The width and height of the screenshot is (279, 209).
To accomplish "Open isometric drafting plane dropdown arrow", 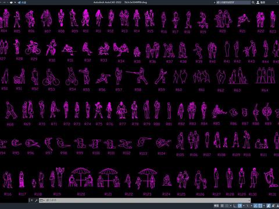I will click(252, 206).
